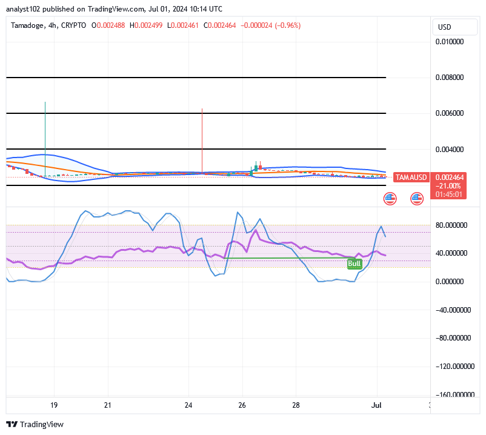Click the 80.000000 oscillator axis label
This screenshot has width=486, height=435.
(451, 225)
